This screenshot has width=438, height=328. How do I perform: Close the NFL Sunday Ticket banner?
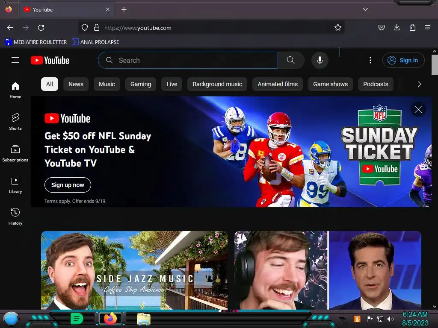[418, 109]
